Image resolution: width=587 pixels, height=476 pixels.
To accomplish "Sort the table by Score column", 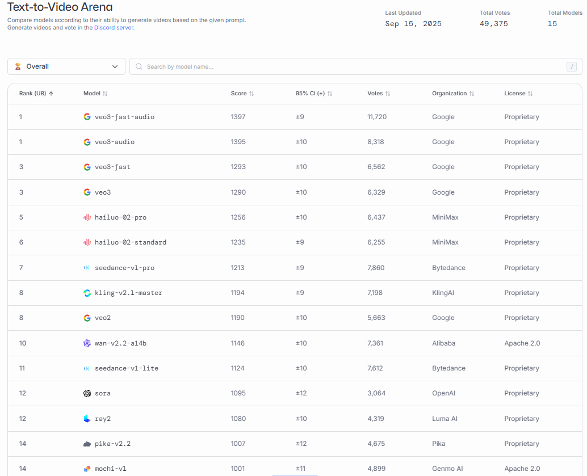I will tap(242, 93).
